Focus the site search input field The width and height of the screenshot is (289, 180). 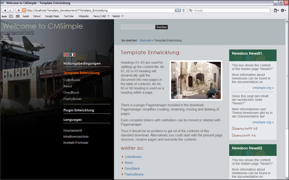coord(138,27)
